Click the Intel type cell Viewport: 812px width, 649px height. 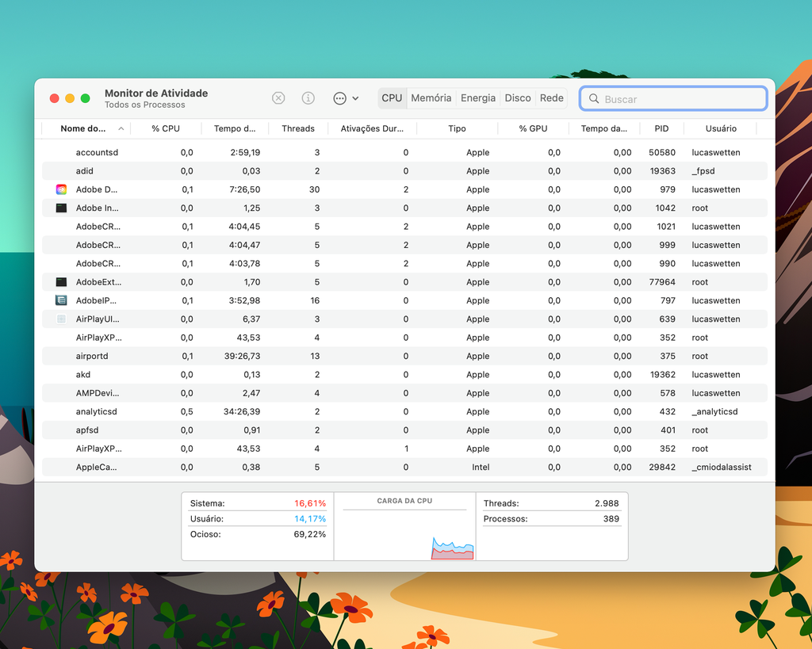pos(481,467)
